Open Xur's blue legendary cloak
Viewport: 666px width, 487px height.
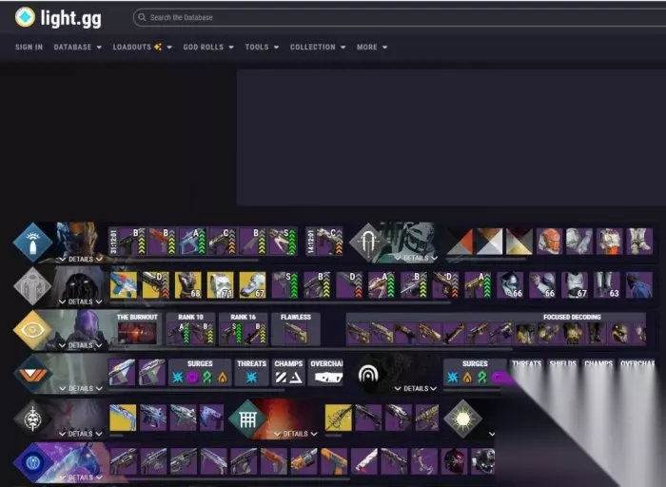639,285
